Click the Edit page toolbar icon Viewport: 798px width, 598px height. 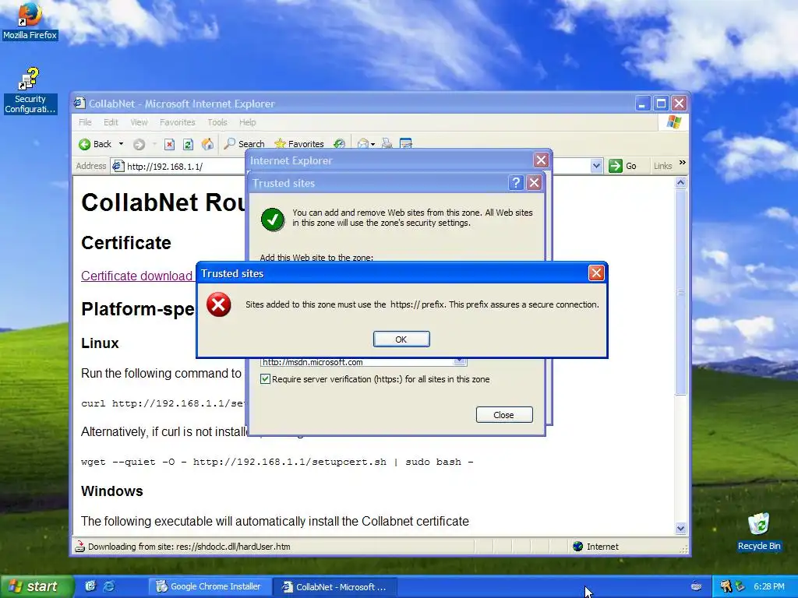point(405,144)
